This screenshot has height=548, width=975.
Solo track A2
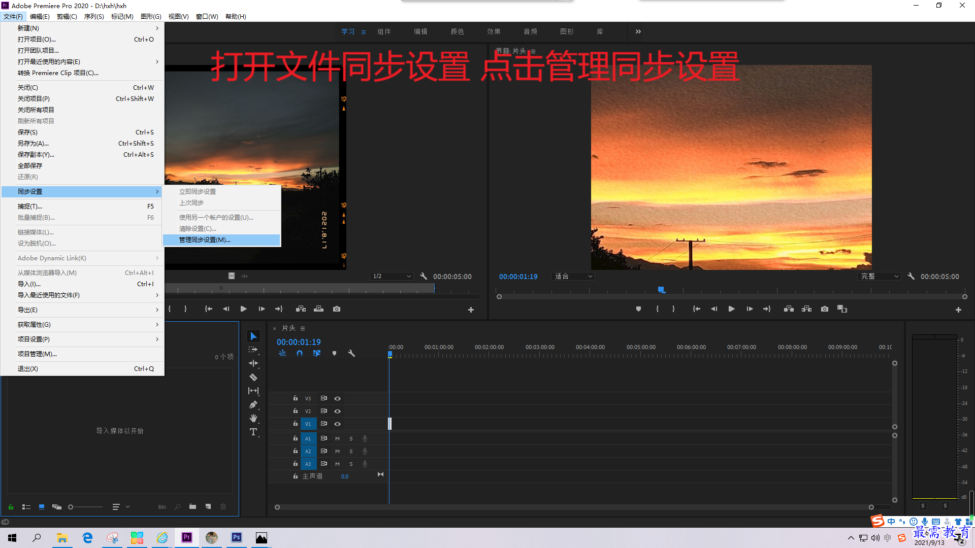[351, 451]
